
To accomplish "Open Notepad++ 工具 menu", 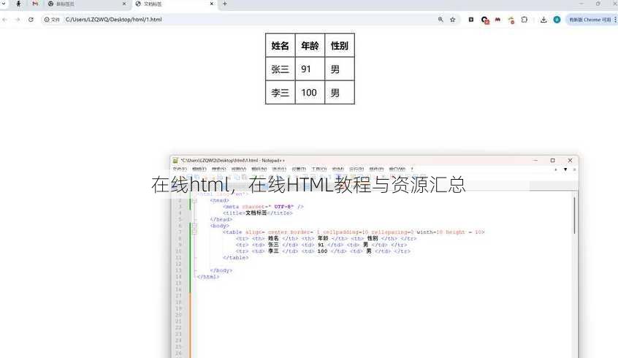I will [x=318, y=170].
